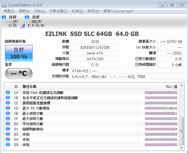
Task: Select the 最大 PE 次數規格 row
Action: (92, 108)
